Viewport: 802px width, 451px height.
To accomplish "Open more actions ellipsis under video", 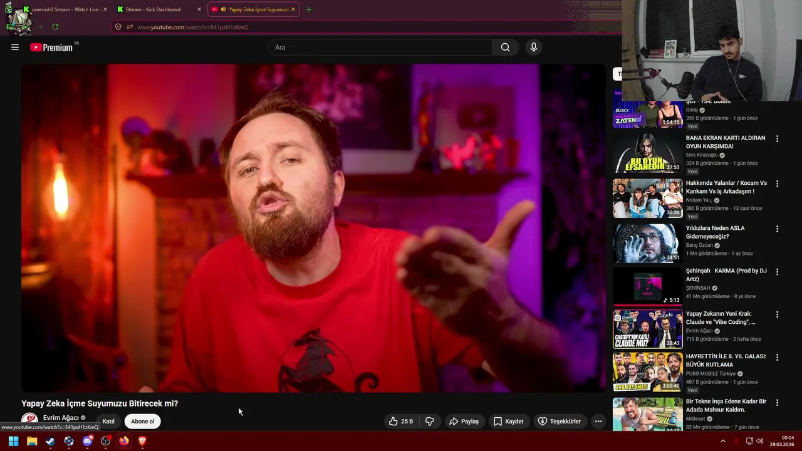I will click(x=598, y=422).
